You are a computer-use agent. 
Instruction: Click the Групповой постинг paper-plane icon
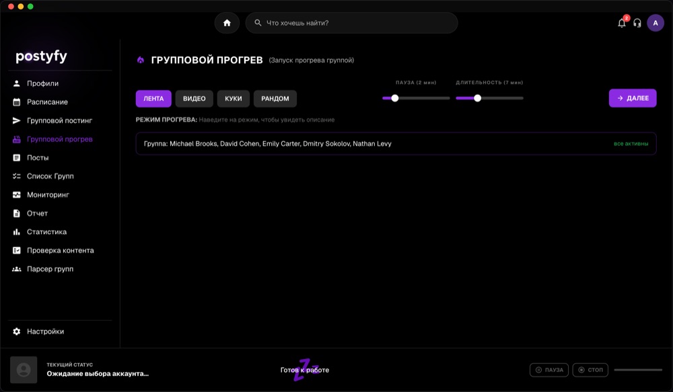tap(17, 120)
